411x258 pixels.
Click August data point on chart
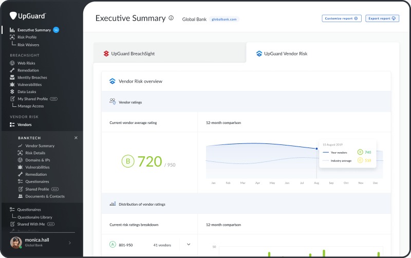[316, 149]
